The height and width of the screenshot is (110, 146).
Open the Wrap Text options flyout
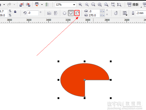click(x=125, y=13)
